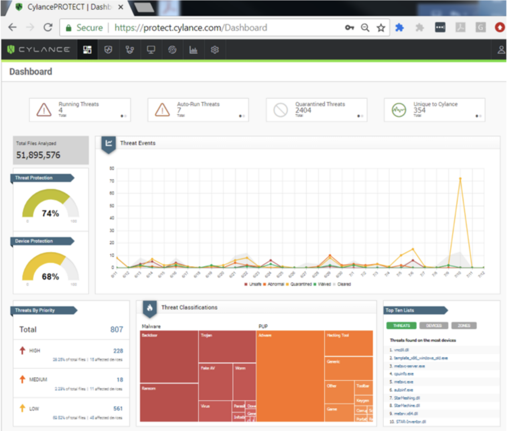The height and width of the screenshot is (431, 507).
Task: Open the vnc32.dll threat link
Action: tap(401, 349)
